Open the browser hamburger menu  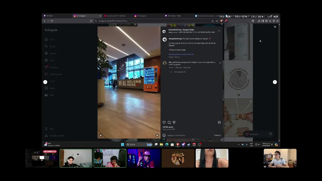(277, 21)
